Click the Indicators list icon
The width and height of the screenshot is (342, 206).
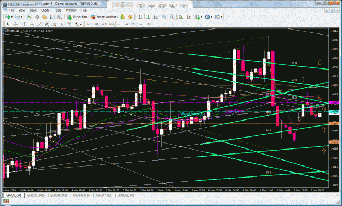[198, 17]
